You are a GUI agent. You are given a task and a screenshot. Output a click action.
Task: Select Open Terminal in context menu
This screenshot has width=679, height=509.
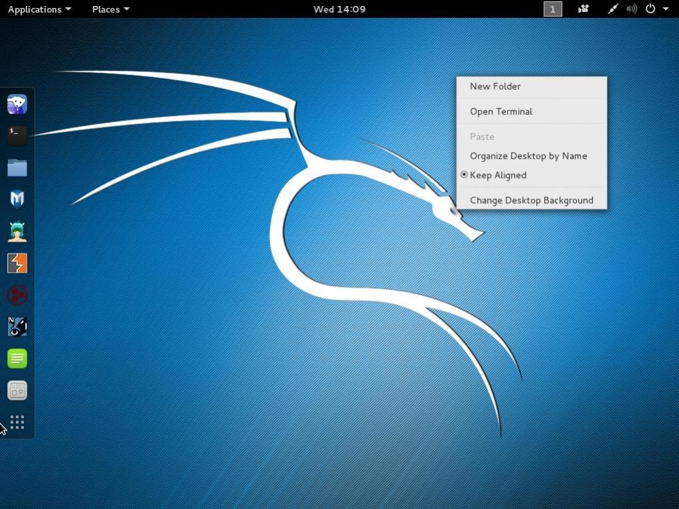532,111
